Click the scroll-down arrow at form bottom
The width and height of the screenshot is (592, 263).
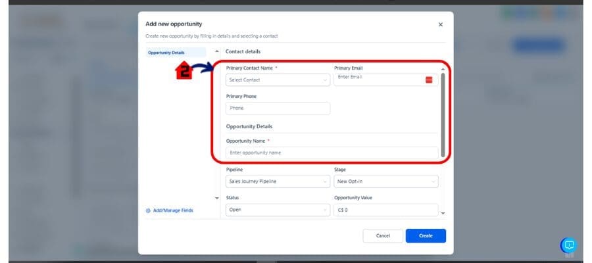point(443,213)
